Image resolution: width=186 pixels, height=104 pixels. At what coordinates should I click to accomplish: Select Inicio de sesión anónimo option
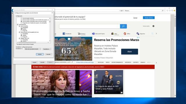point(21,18)
